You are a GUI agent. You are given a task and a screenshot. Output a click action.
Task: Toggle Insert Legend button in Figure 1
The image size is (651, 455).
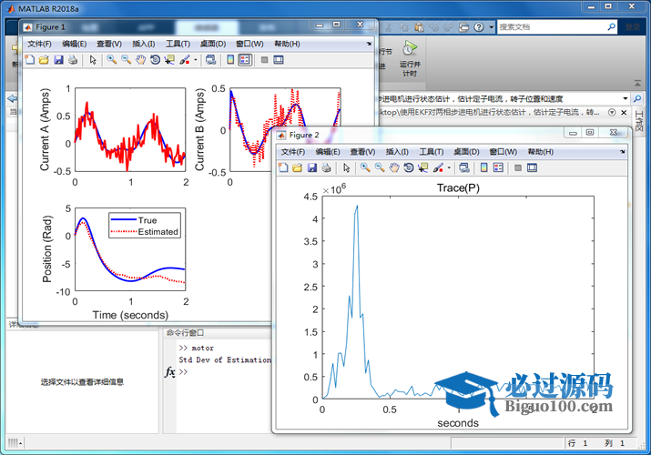tap(245, 60)
